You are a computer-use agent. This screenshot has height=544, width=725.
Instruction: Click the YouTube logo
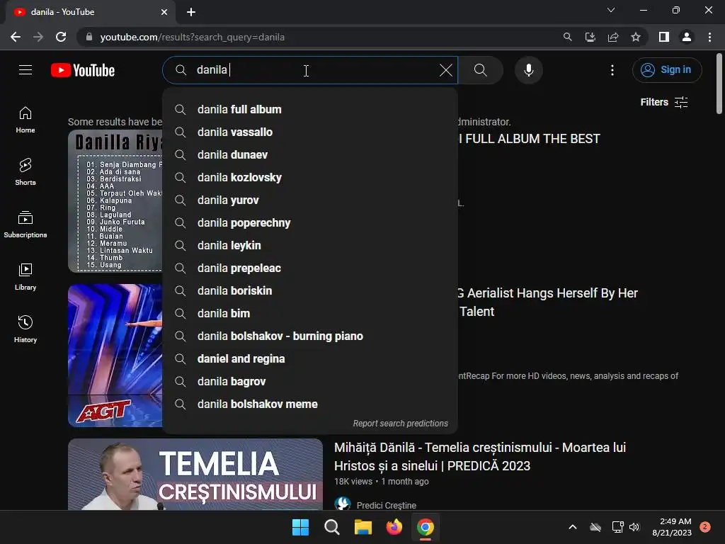[83, 70]
